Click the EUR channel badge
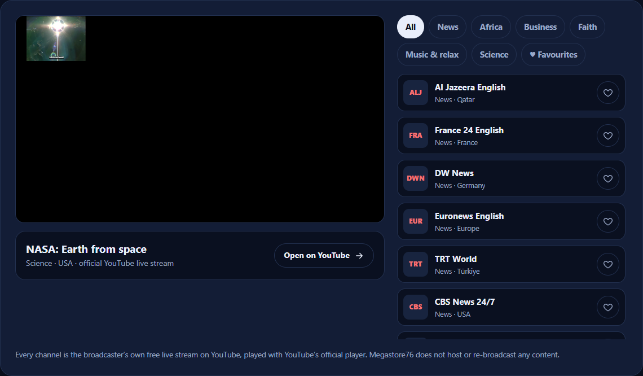643x376 pixels. click(x=415, y=221)
